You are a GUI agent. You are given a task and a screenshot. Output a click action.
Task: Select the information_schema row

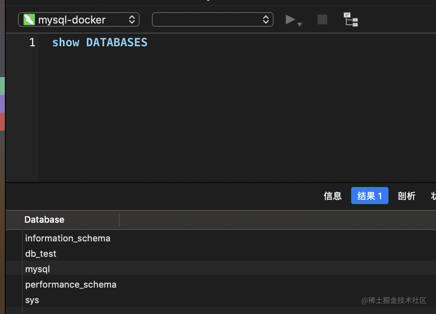click(x=221, y=238)
